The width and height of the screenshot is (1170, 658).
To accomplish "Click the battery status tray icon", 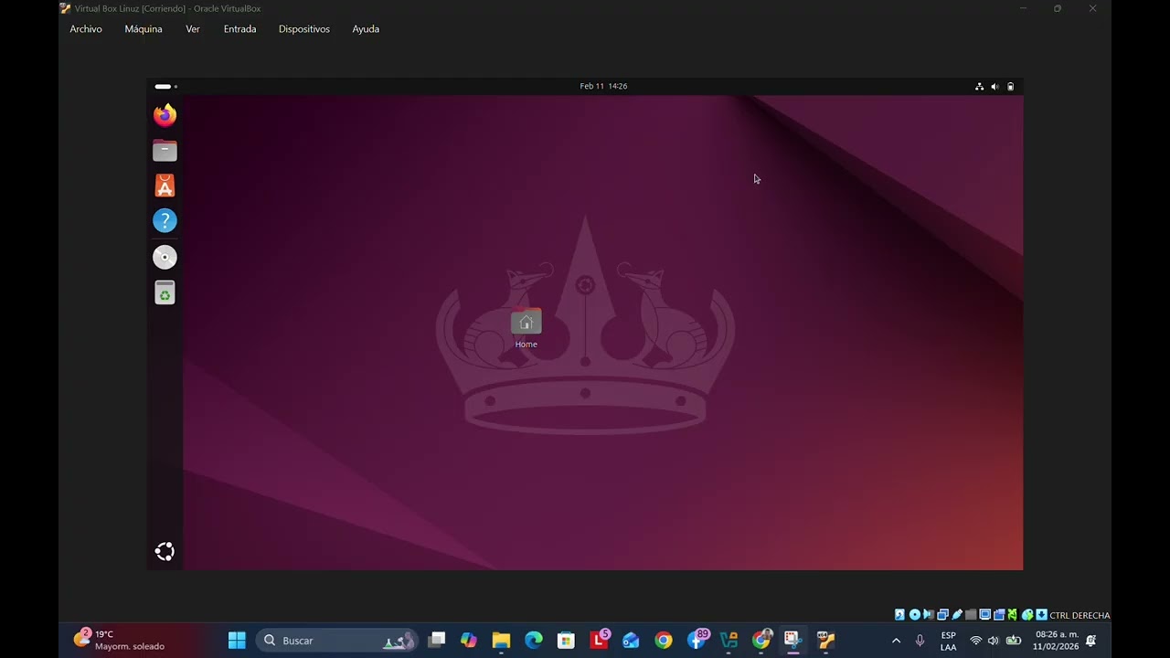I will coord(1014,641).
